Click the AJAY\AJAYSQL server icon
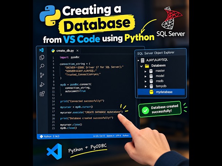The image size is (222, 166). 143,60
